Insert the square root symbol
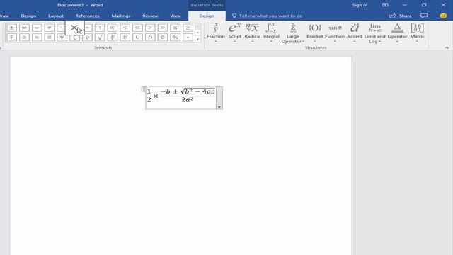Viewport: 453px width, 255px height. click(x=100, y=38)
